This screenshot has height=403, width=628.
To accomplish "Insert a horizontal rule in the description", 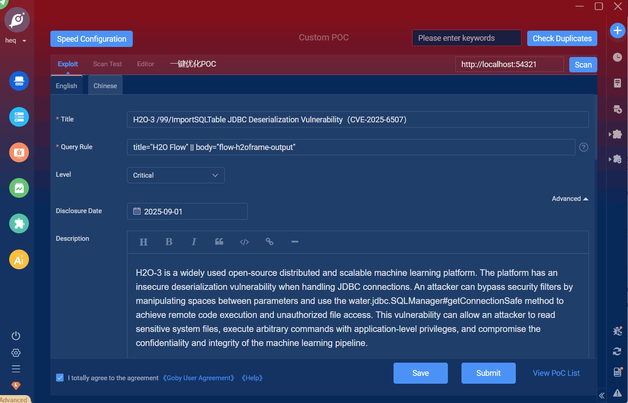I will coord(295,242).
